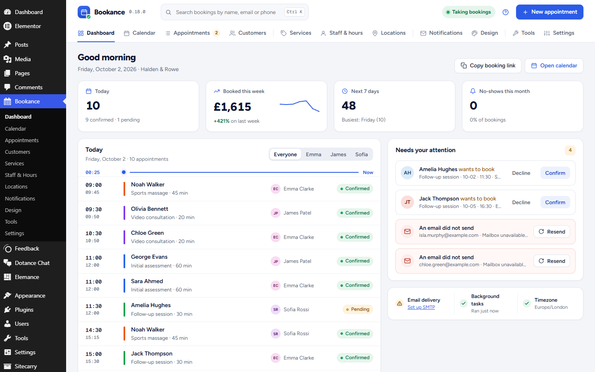Click the Email delivery warning icon
The image size is (595, 372).
400,303
